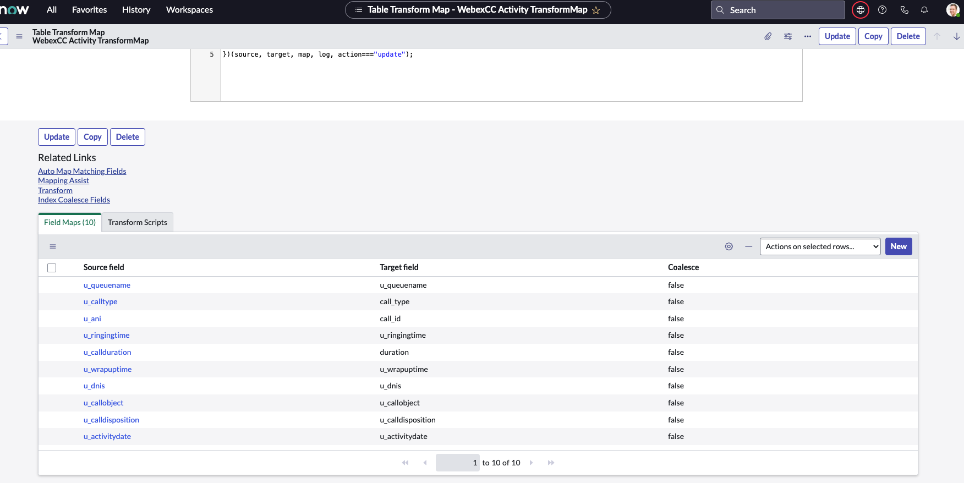Click target field cell call_type
The height and width of the screenshot is (483, 964).
coord(395,301)
